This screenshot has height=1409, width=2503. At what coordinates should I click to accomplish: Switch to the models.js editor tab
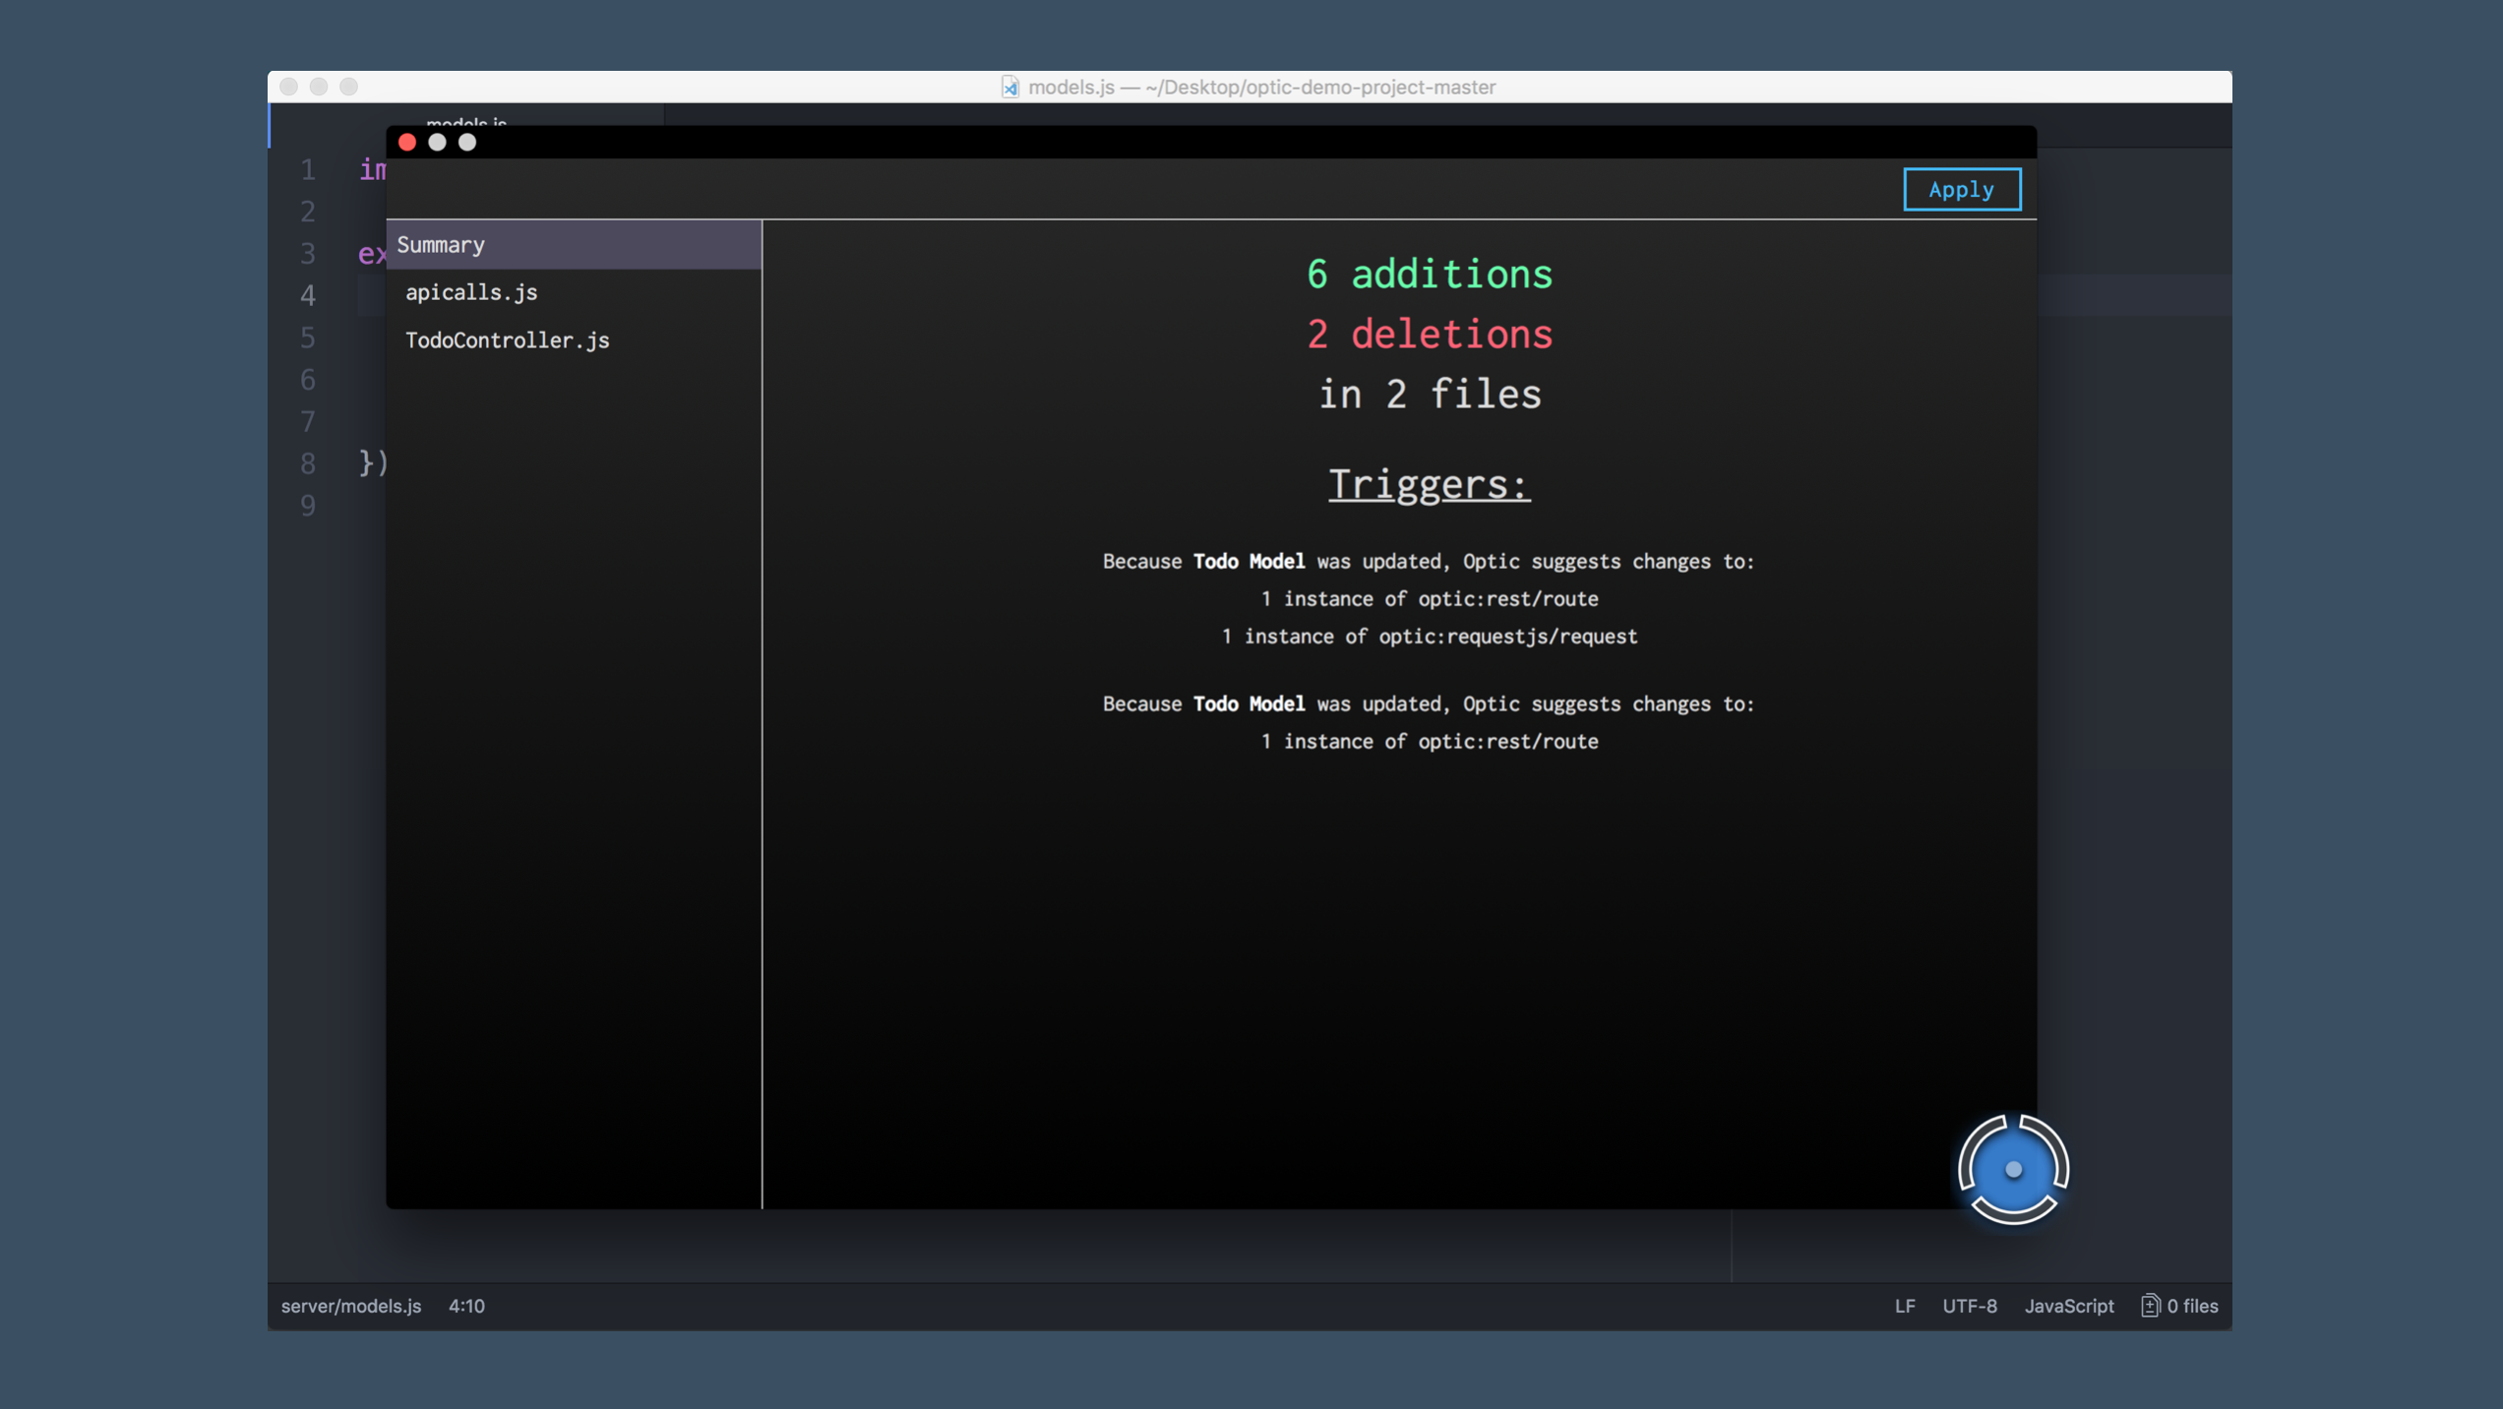click(466, 120)
